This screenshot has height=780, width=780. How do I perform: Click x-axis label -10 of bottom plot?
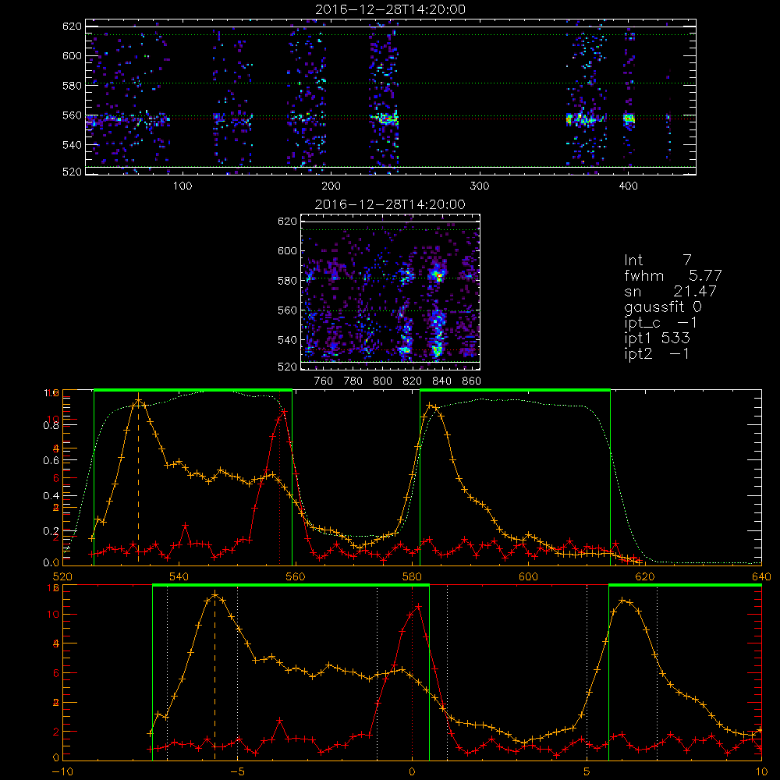[x=62, y=771]
